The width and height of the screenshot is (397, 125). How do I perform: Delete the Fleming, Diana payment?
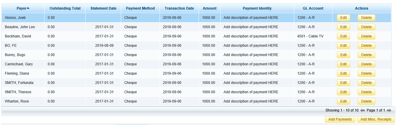366,73
